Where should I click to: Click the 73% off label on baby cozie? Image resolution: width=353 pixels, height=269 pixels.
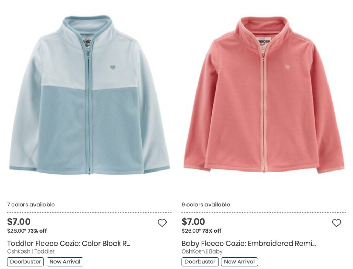click(x=212, y=231)
